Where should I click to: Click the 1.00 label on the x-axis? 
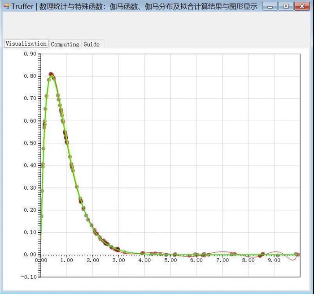(x=66, y=260)
